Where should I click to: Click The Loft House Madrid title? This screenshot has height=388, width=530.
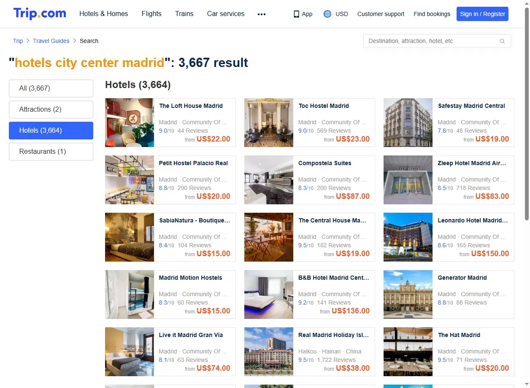191,106
